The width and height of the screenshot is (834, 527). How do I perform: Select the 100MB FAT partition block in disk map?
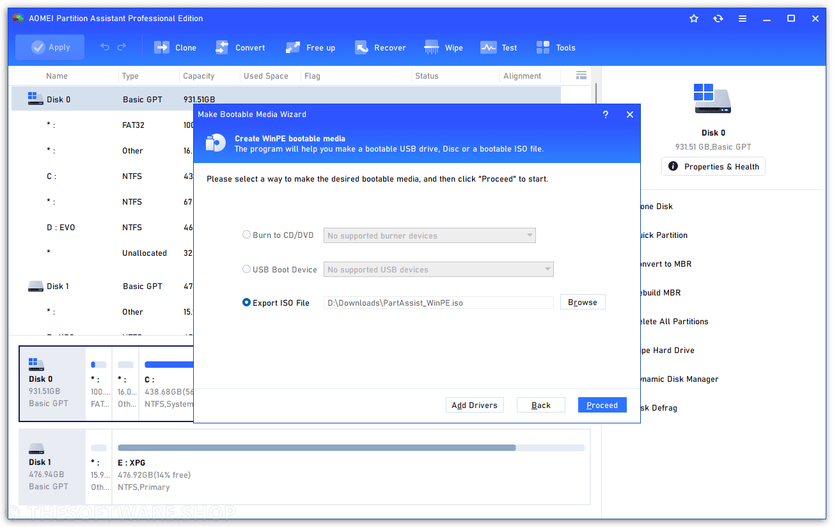point(98,384)
